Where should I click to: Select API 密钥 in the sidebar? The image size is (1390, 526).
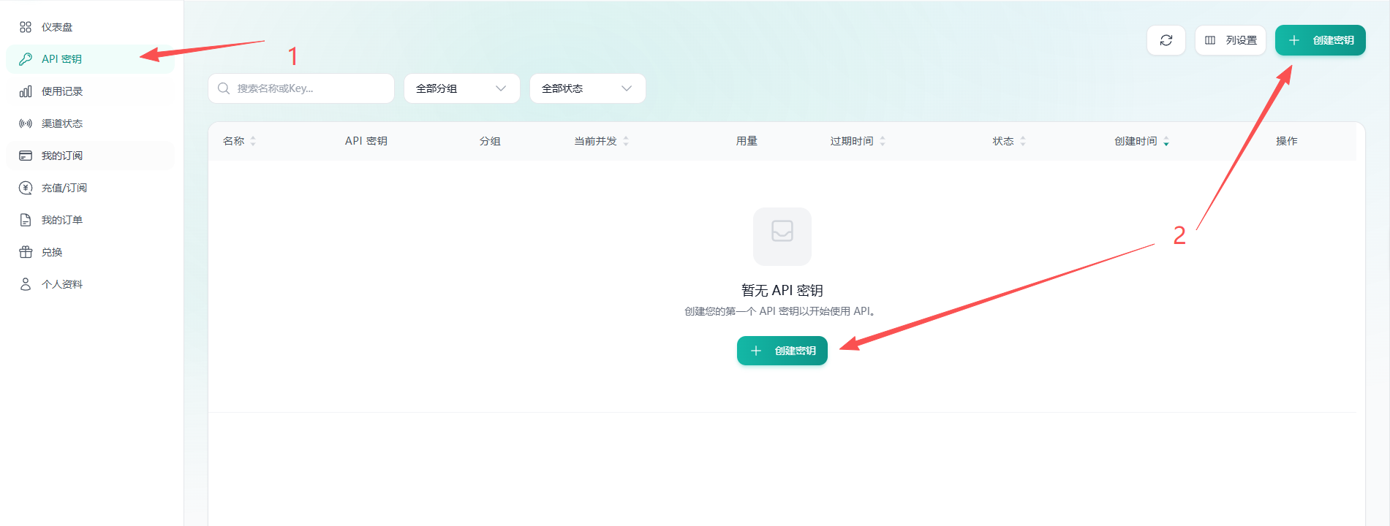[90, 59]
